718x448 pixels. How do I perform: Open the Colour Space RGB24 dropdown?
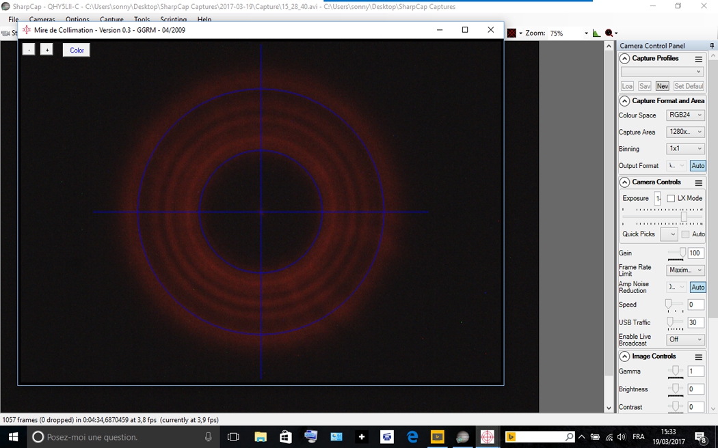pos(685,115)
